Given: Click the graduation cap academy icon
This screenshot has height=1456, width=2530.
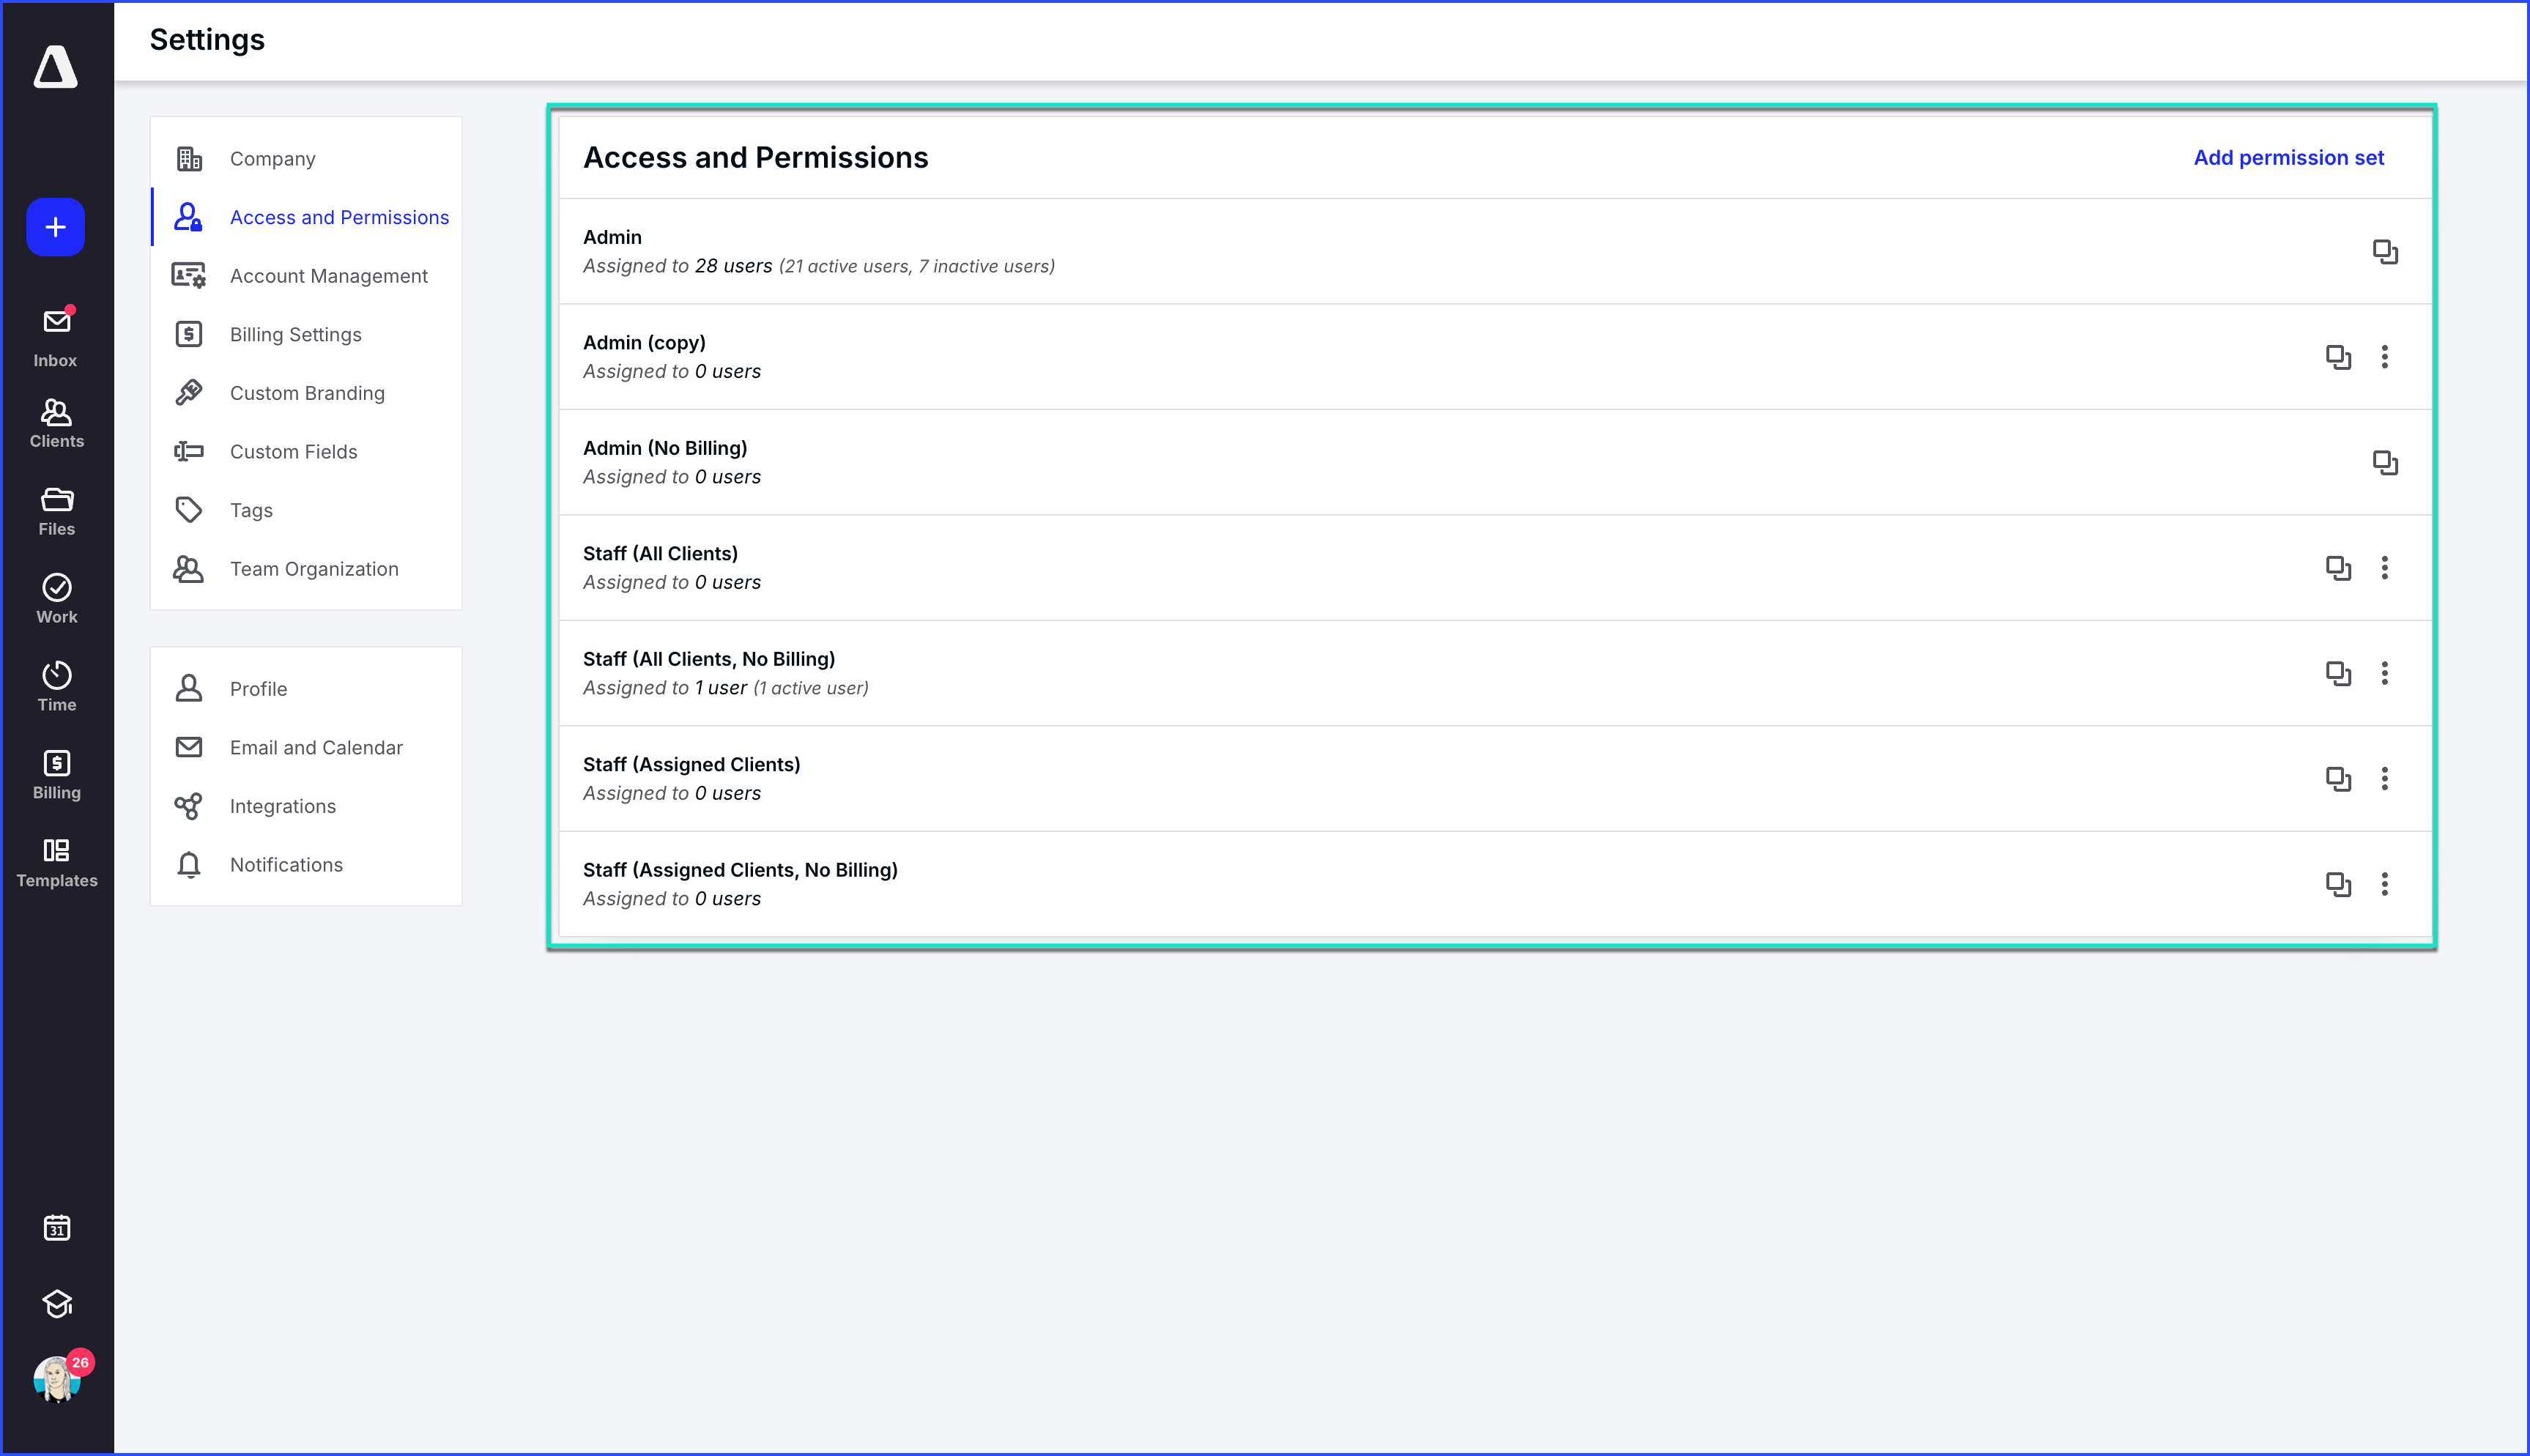Looking at the screenshot, I should [56, 1303].
